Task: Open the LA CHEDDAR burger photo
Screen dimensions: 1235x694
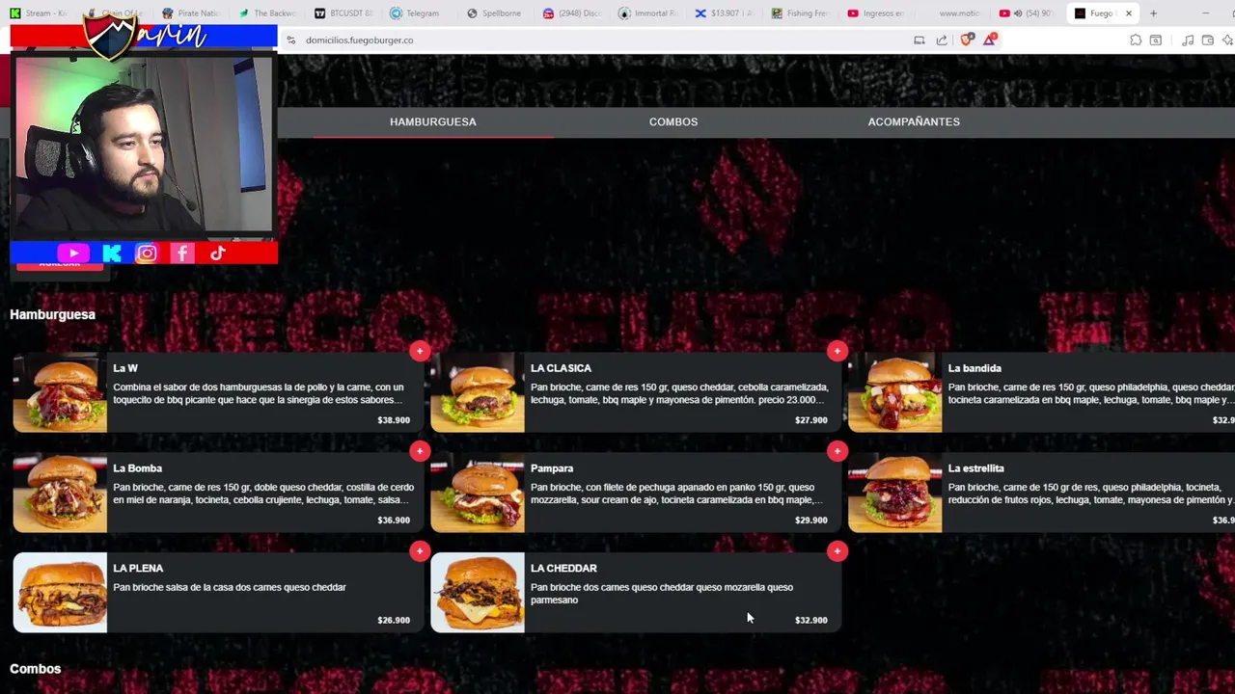Action: (478, 593)
